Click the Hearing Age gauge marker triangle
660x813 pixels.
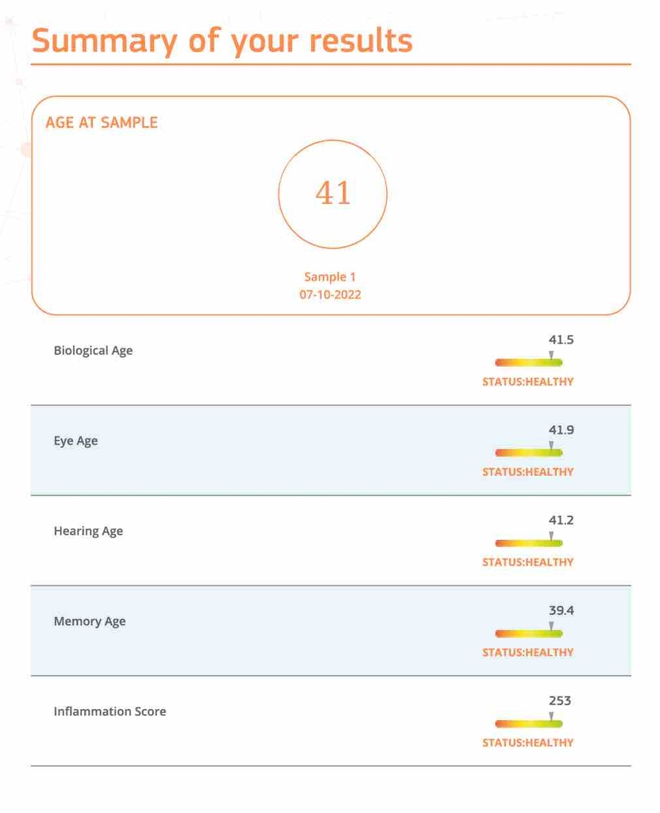(x=551, y=536)
